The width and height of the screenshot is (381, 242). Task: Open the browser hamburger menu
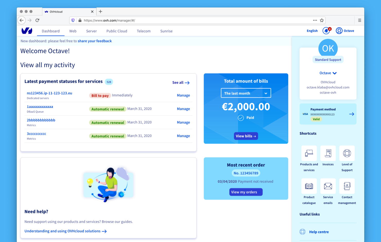coord(359,20)
